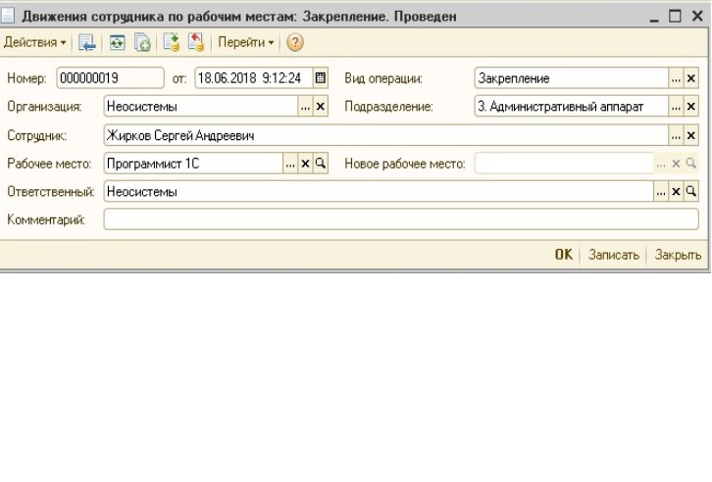712x482 pixels.
Task: Open magnifier lookup for Ответственный field
Action: click(x=690, y=192)
